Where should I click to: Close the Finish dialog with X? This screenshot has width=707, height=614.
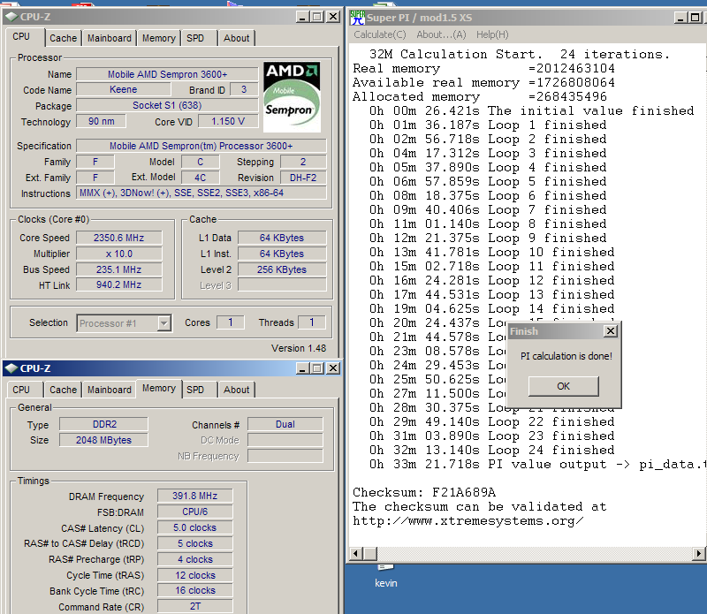click(x=611, y=331)
